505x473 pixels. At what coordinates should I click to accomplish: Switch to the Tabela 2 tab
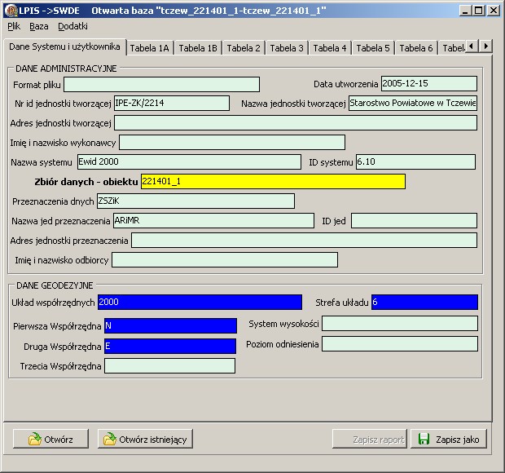(244, 48)
